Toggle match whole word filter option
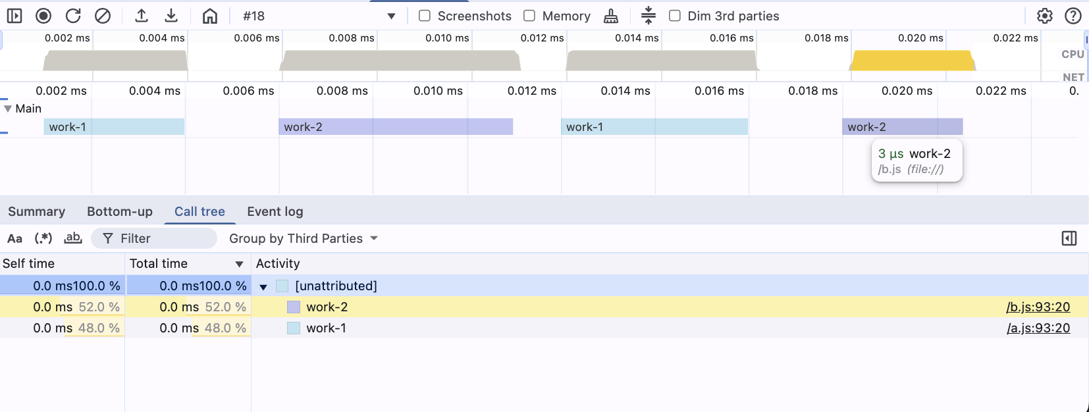 (73, 238)
